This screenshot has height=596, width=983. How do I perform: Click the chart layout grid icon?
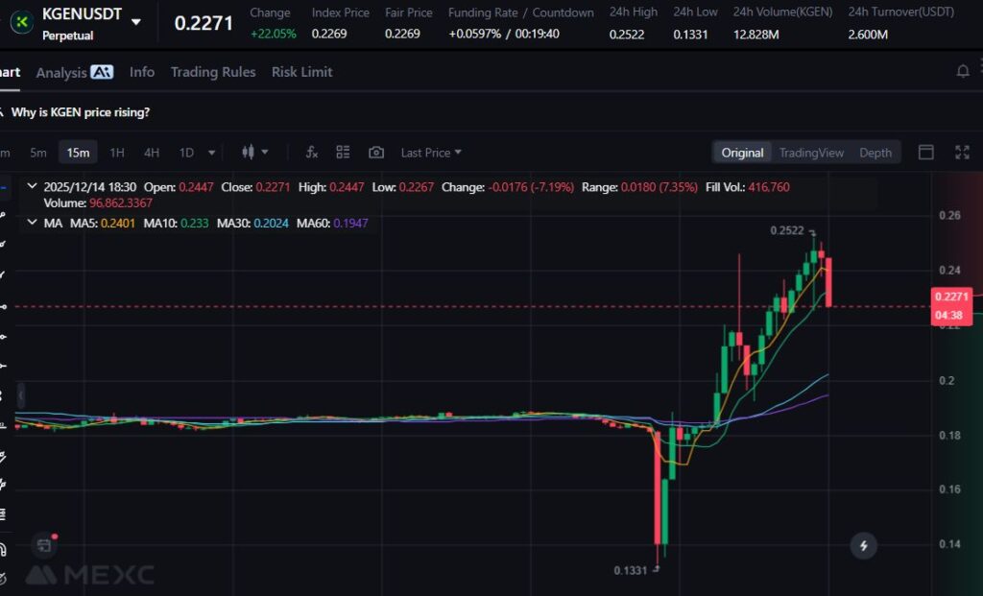[x=343, y=153]
